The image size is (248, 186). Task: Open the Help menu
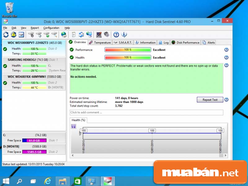click(x=67, y=28)
